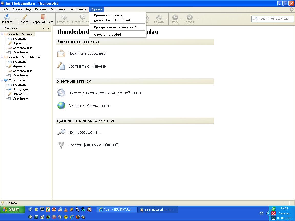Image resolution: width=295 pixels, height=221 pixels.
Task: Click the Start button
Action: click(12, 209)
